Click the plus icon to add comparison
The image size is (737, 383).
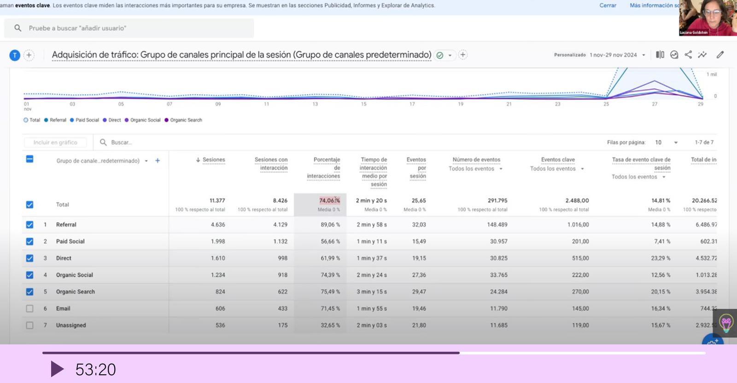click(x=29, y=55)
